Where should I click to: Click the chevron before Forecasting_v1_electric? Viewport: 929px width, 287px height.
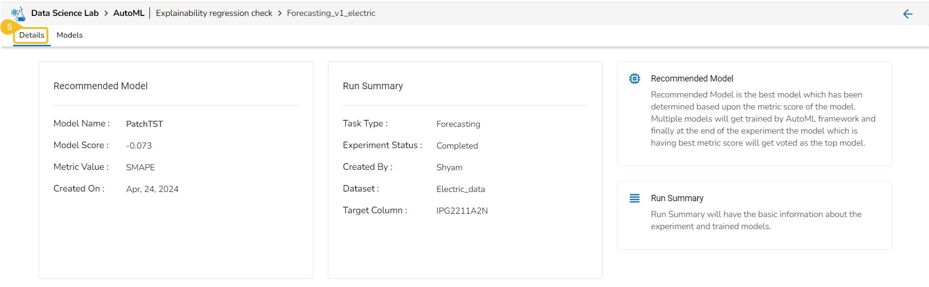click(280, 14)
